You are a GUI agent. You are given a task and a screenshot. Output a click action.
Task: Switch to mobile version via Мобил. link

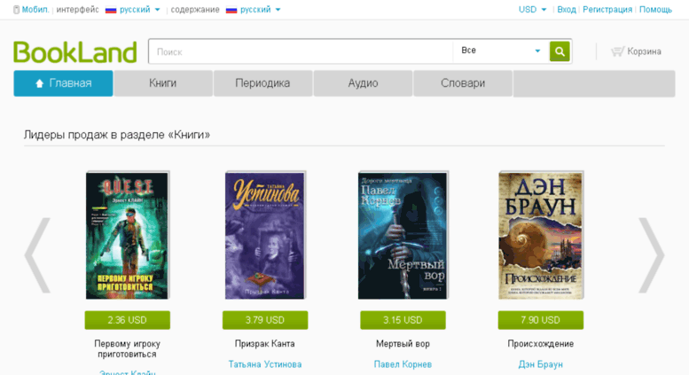coord(31,10)
